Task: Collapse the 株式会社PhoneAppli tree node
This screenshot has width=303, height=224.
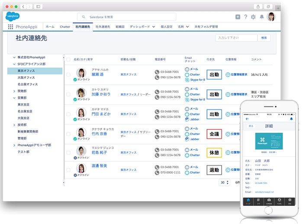Action: point(14,58)
